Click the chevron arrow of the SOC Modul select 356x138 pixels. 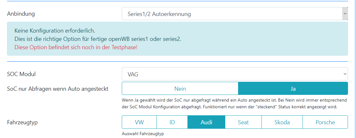[x=345, y=74]
